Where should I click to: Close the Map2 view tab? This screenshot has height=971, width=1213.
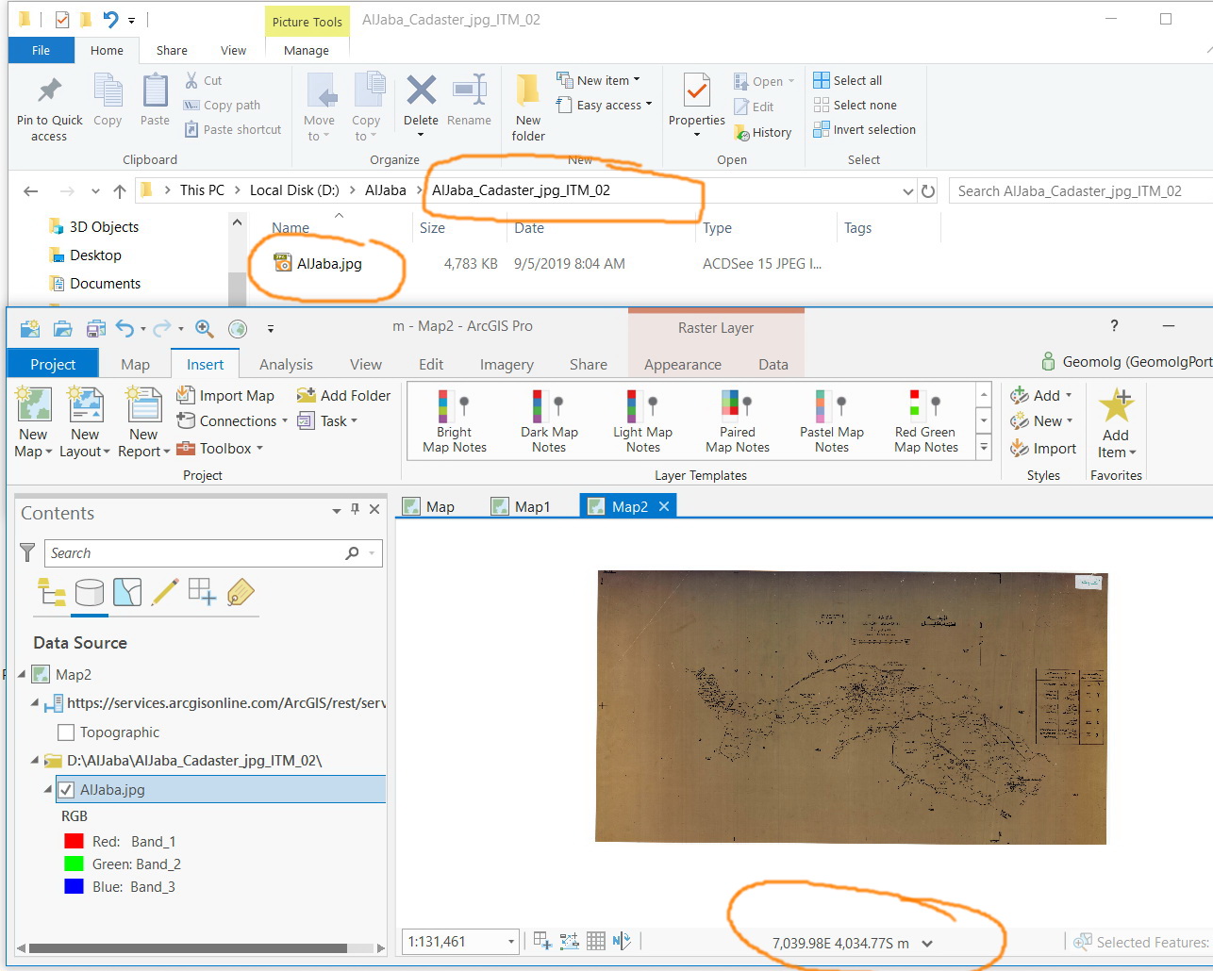click(664, 507)
